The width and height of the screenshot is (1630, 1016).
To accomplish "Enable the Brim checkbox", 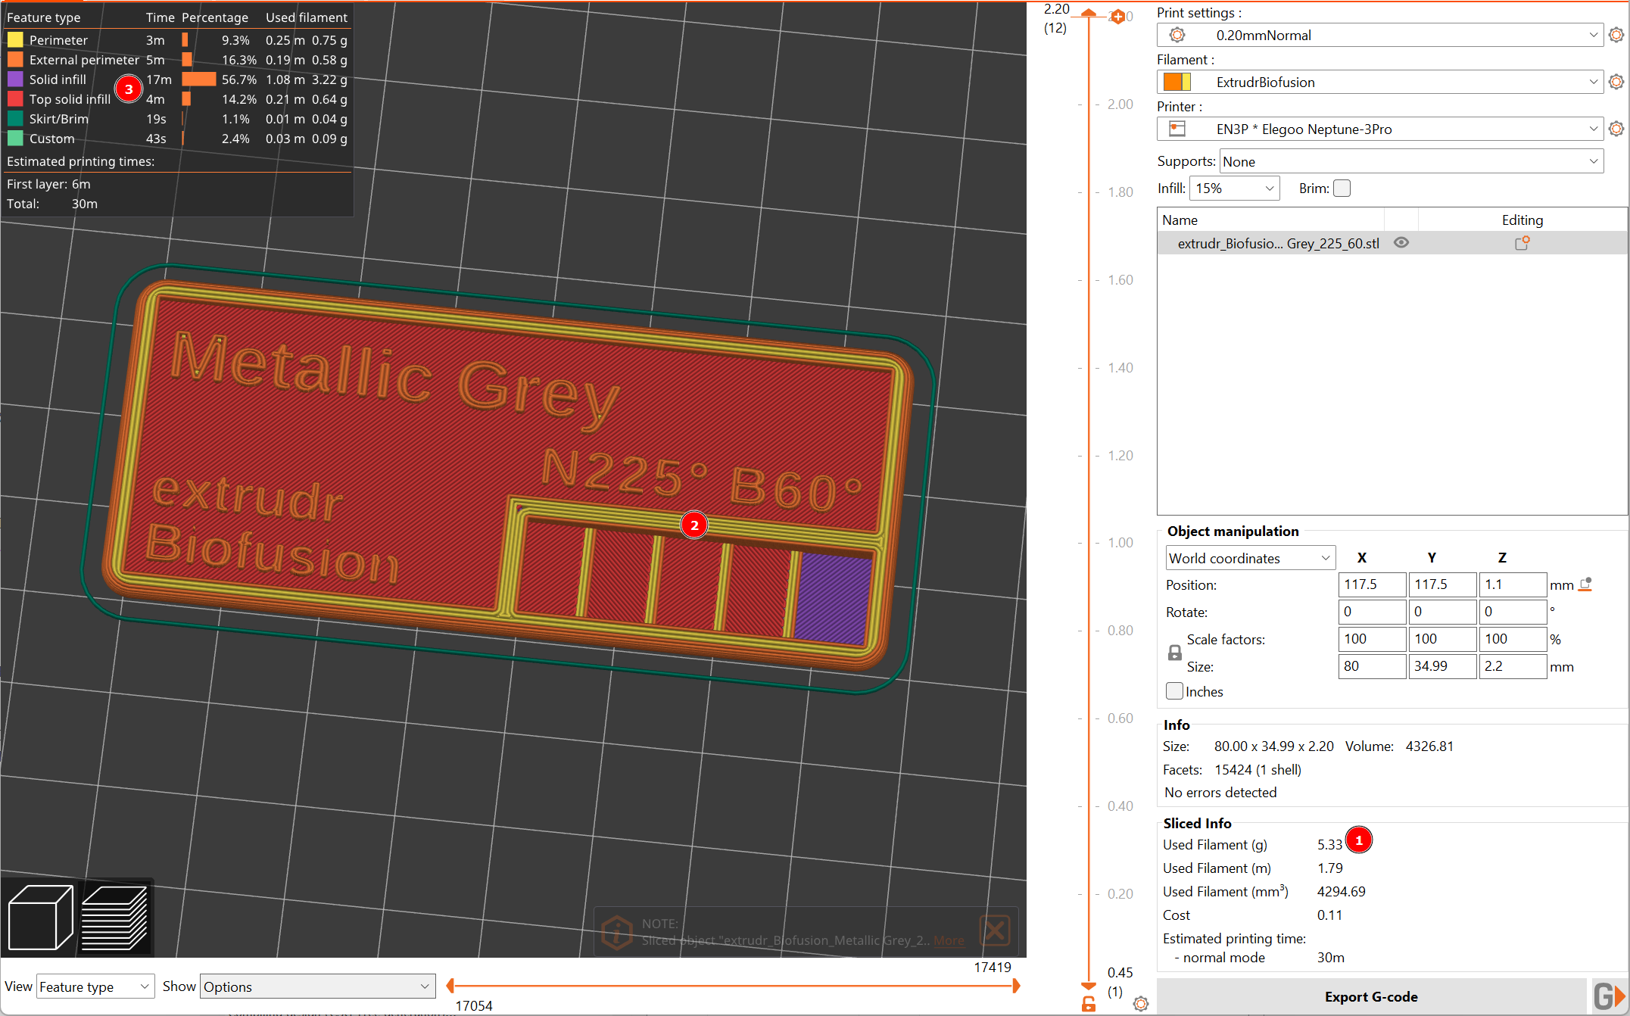I will point(1342,188).
